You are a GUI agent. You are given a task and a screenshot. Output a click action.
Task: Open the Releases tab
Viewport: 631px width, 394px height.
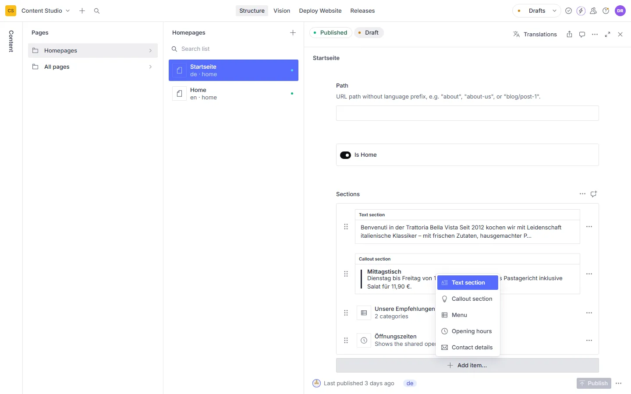click(x=362, y=11)
